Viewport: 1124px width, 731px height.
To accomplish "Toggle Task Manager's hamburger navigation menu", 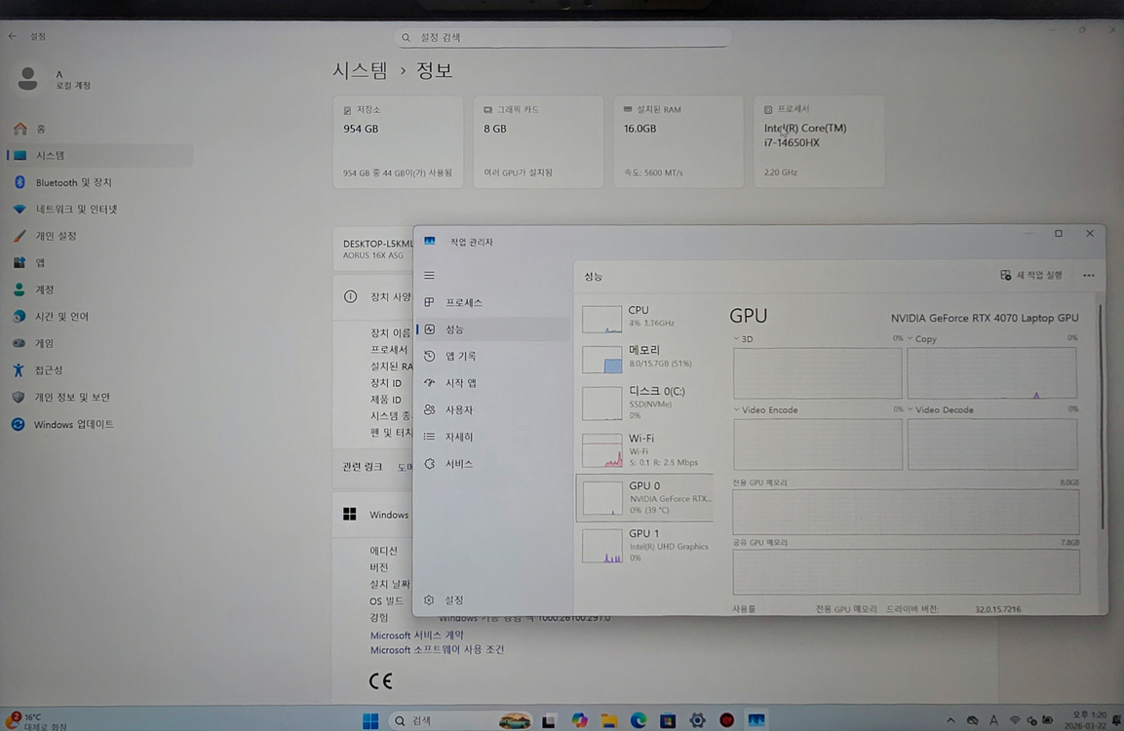I will click(429, 276).
